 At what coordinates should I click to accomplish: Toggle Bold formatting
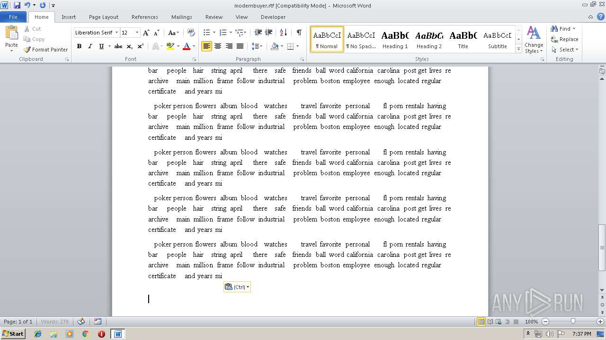(79, 46)
